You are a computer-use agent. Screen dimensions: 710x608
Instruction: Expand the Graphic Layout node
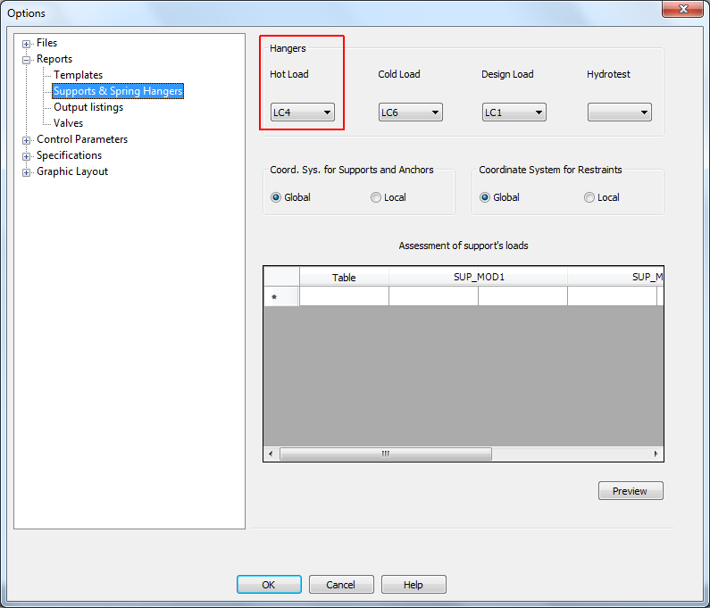coord(27,172)
